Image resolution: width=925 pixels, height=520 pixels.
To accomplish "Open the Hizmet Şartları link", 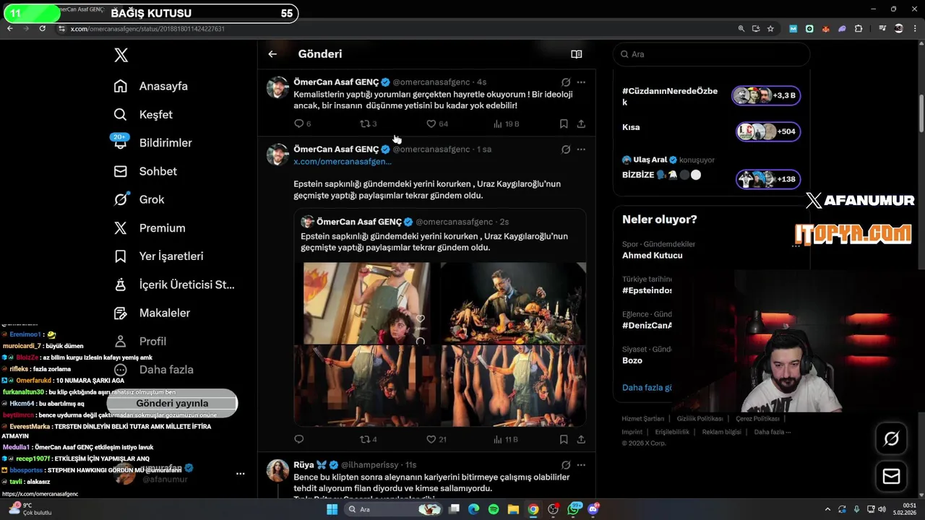I will [x=643, y=419].
